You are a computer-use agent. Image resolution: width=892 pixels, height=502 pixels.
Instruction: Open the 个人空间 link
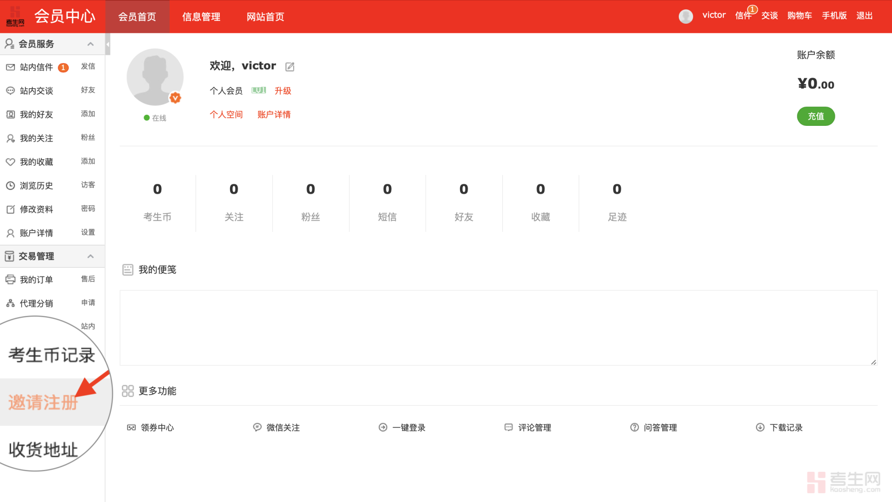[x=226, y=115]
